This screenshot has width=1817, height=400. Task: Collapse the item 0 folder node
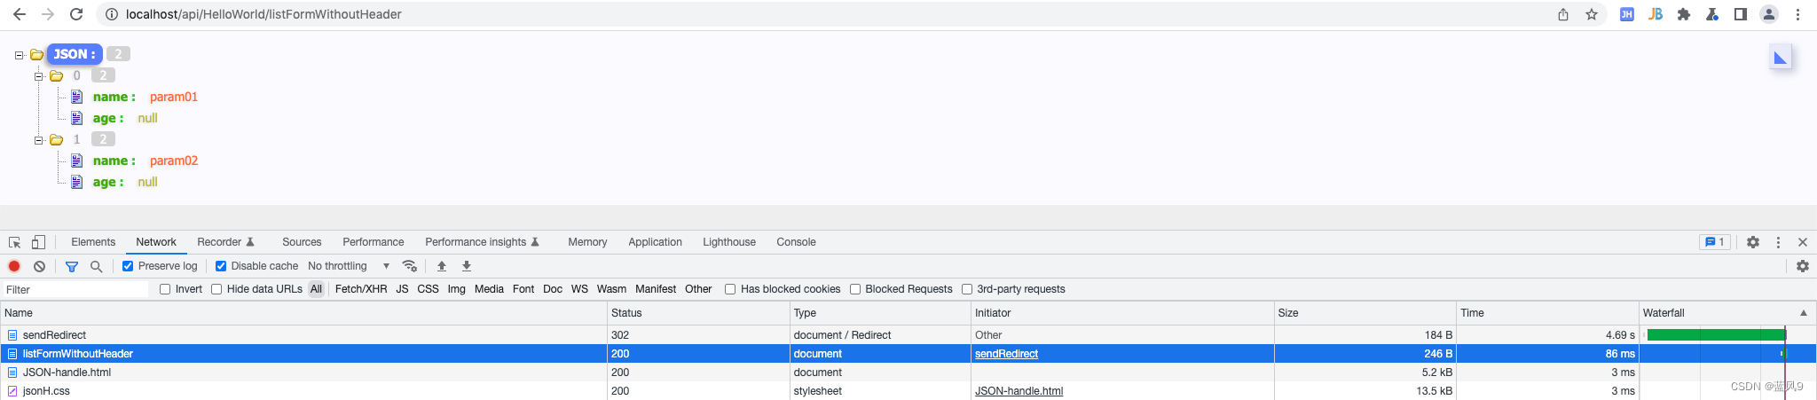38,76
